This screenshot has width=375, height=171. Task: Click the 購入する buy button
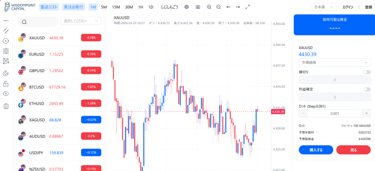pyautogui.click(x=316, y=150)
